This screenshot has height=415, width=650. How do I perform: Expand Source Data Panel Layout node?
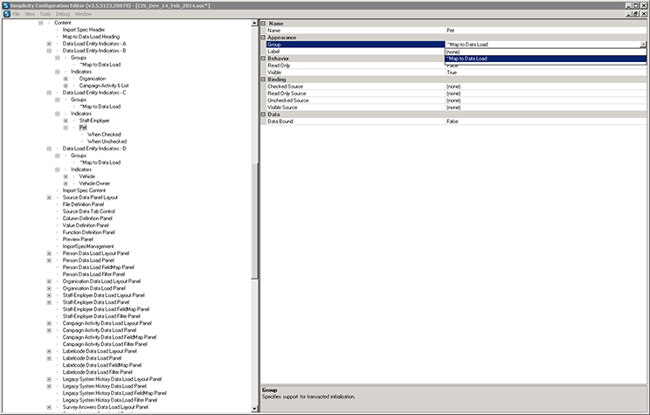coord(49,197)
